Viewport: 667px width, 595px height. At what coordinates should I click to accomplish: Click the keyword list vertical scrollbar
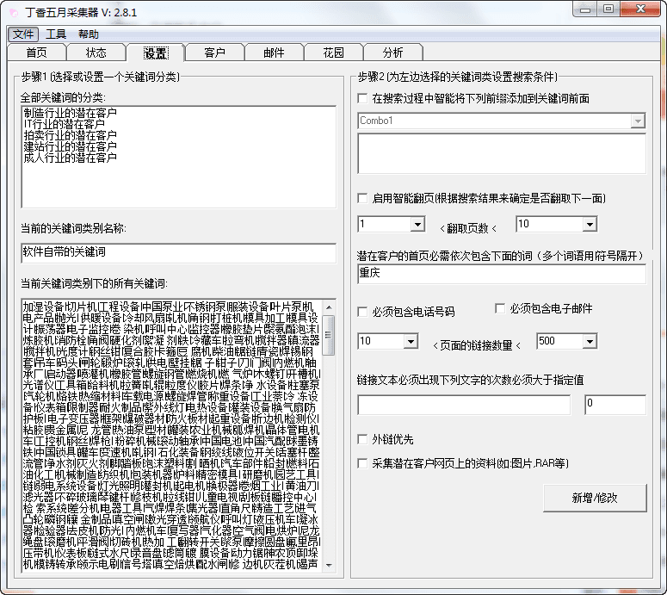click(329, 431)
